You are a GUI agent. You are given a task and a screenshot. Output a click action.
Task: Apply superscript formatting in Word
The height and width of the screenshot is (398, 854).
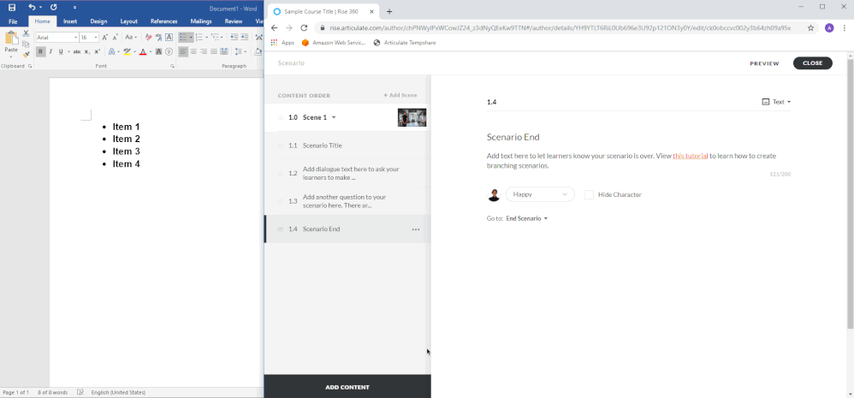click(97, 51)
